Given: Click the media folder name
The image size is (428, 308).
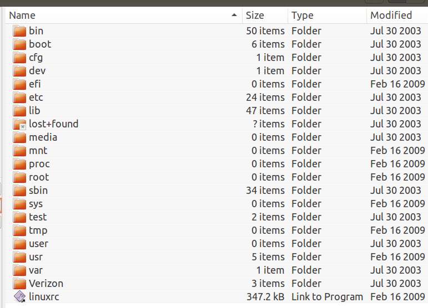Looking at the screenshot, I should 43,137.
